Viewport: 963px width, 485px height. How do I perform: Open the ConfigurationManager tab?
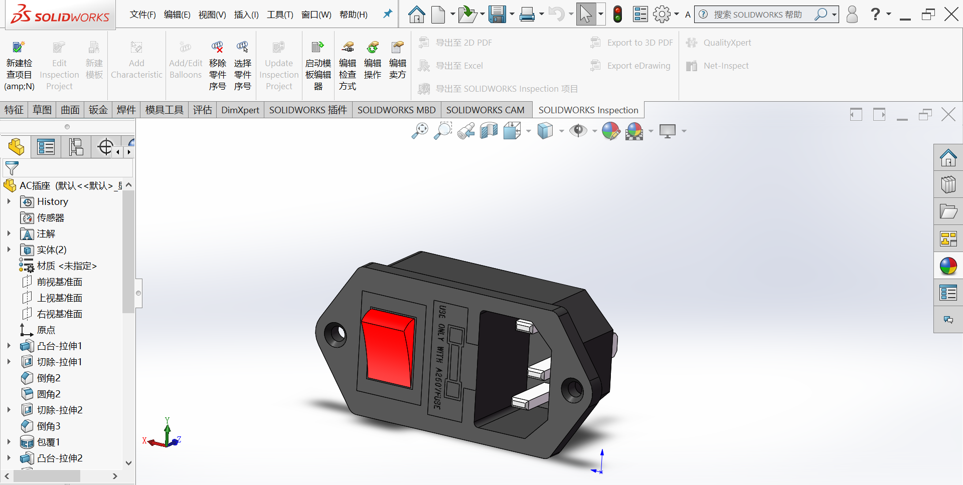76,147
